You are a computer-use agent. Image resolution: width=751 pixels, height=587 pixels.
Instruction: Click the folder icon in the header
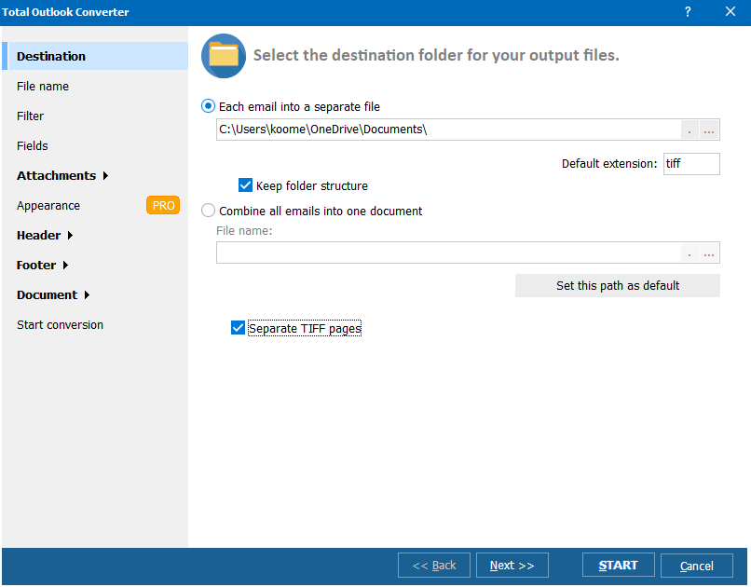223,55
